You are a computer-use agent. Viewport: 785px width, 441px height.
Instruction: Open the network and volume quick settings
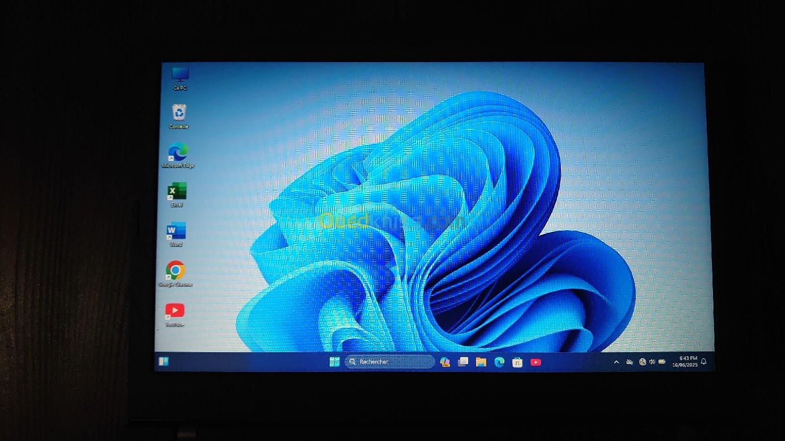coord(647,362)
